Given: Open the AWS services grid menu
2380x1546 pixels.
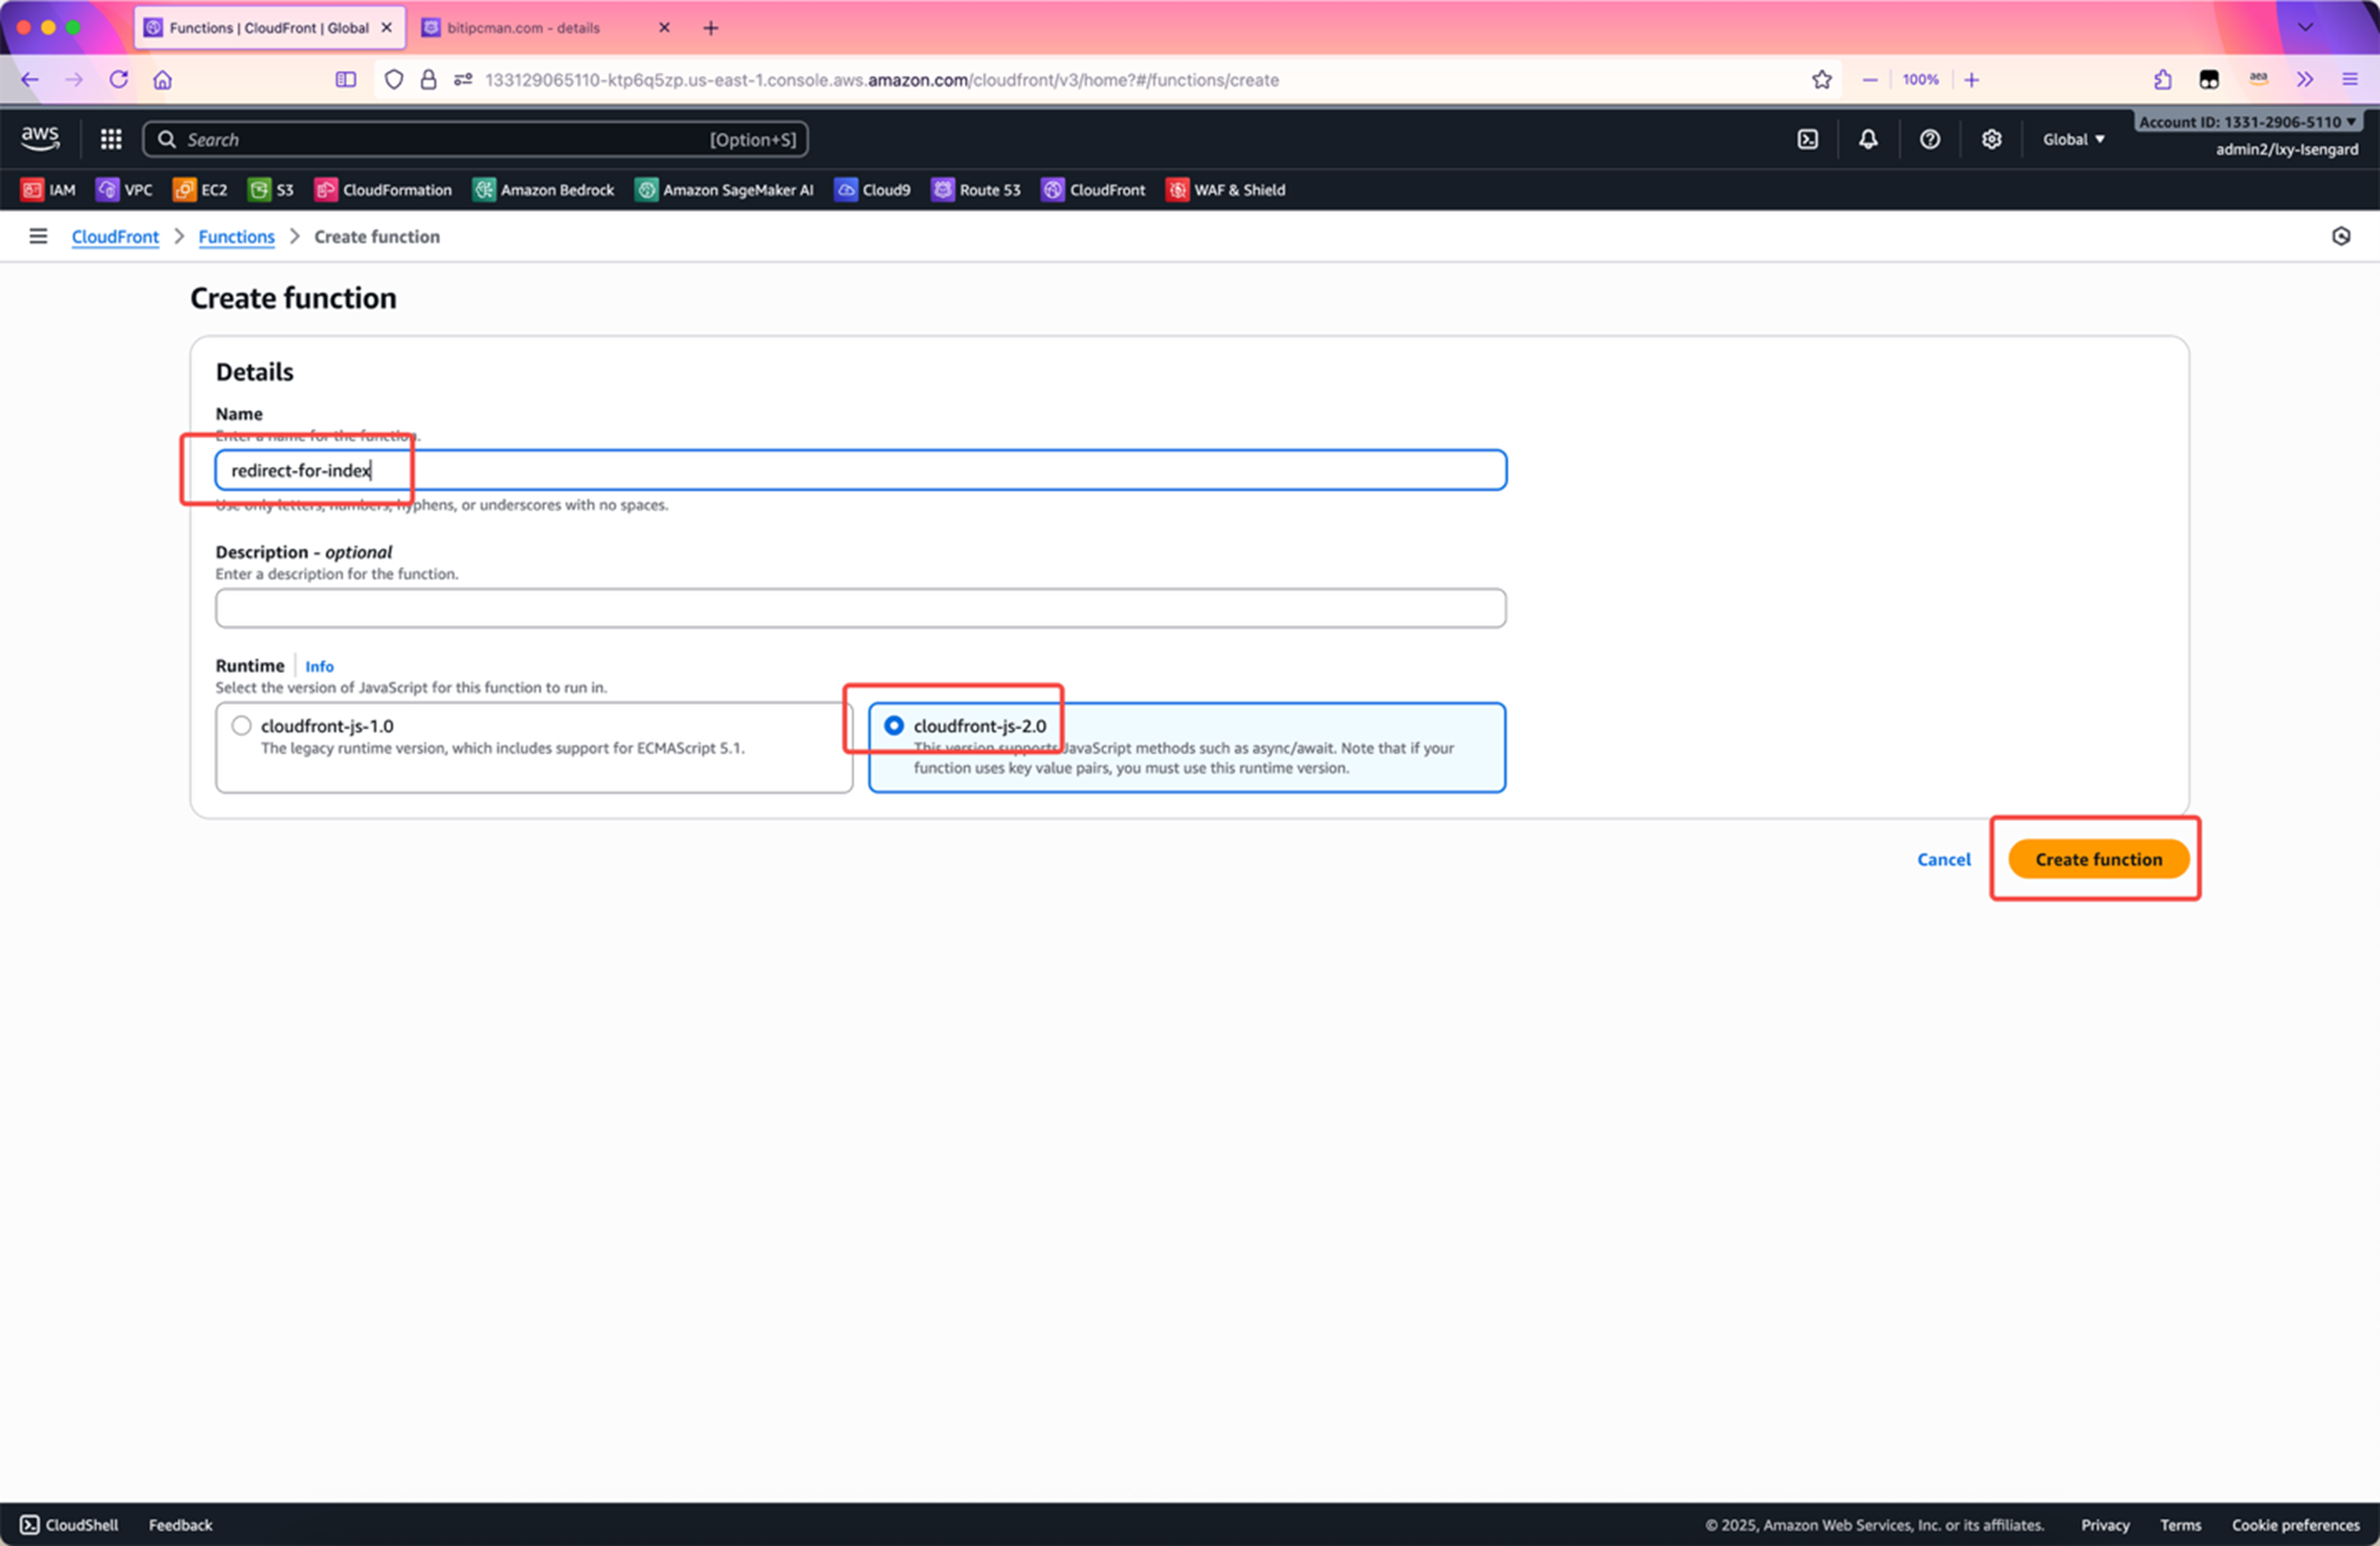Looking at the screenshot, I should pos(110,139).
